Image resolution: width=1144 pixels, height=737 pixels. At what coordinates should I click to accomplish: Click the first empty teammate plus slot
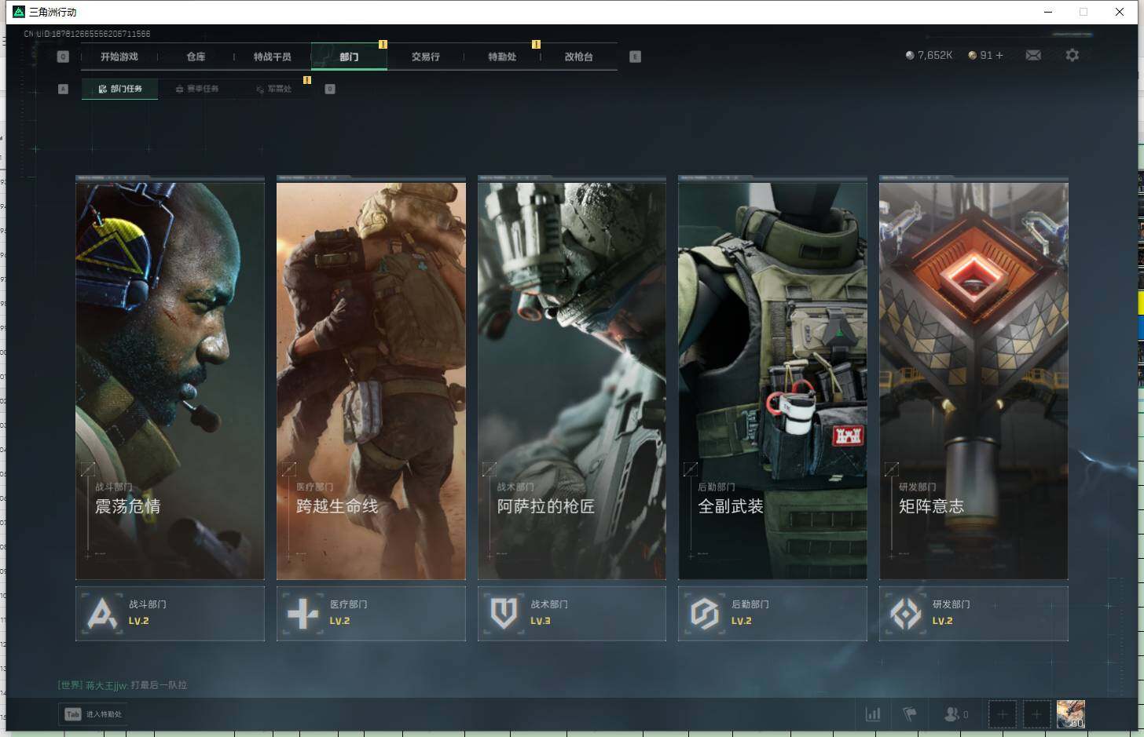(1002, 714)
